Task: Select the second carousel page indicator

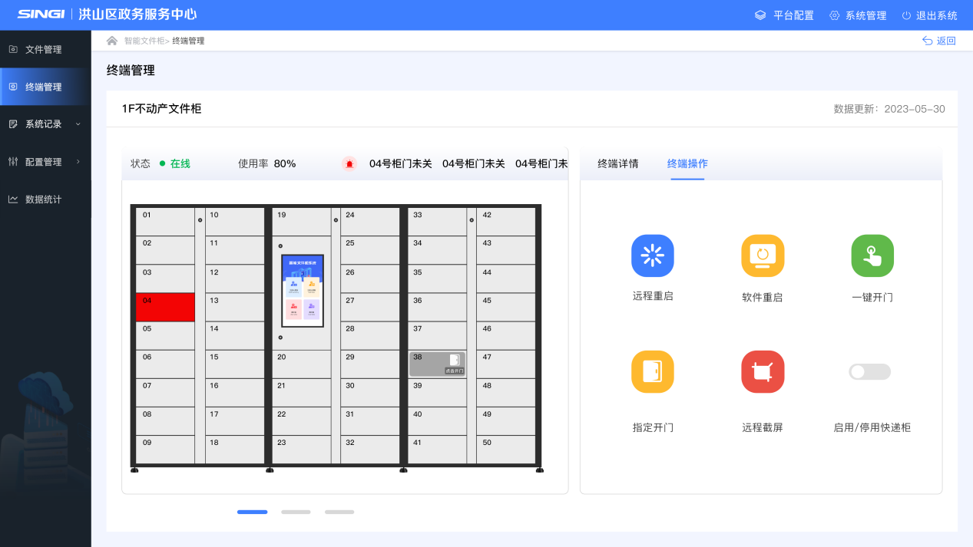Action: (x=296, y=512)
